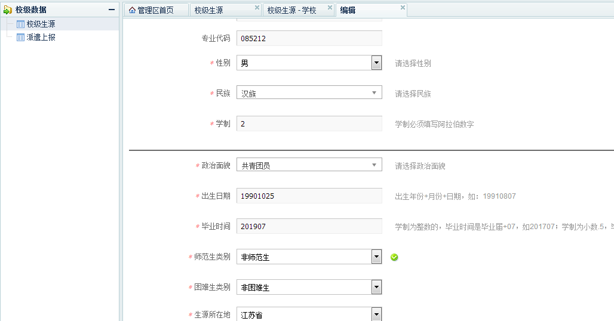Click the 学制 field label
This screenshot has width=614, height=321.
pyautogui.click(x=223, y=124)
